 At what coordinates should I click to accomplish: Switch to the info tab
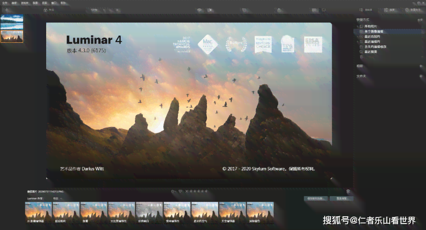413,10
